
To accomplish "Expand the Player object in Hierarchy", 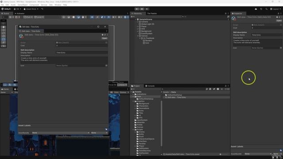I will [138, 26].
